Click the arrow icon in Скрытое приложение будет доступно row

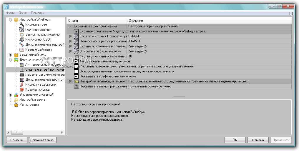pyautogui.click(x=76, y=31)
